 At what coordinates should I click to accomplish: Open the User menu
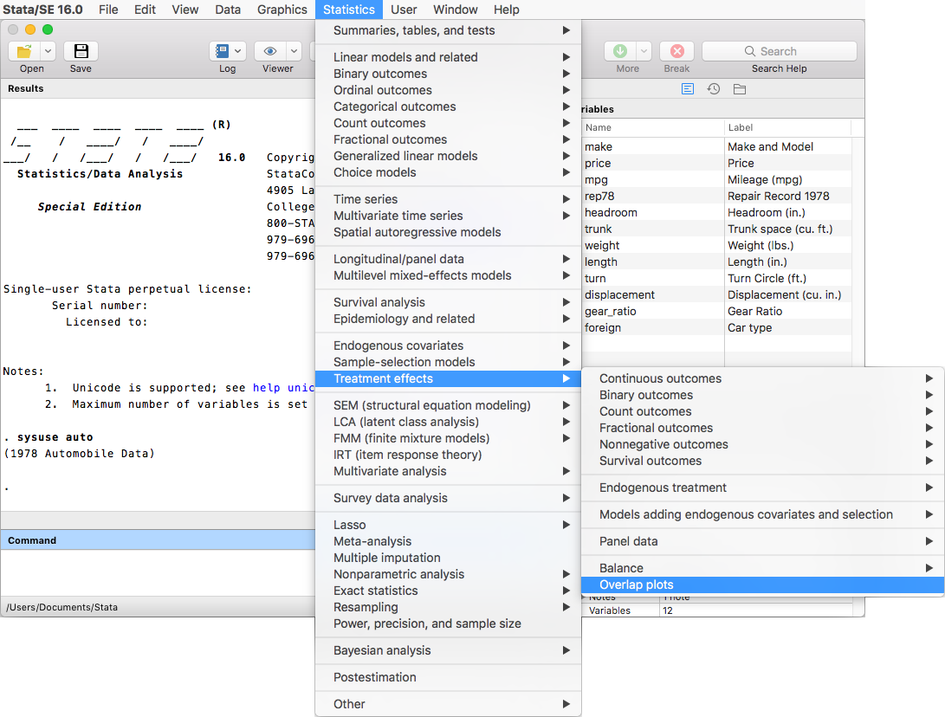pyautogui.click(x=403, y=10)
